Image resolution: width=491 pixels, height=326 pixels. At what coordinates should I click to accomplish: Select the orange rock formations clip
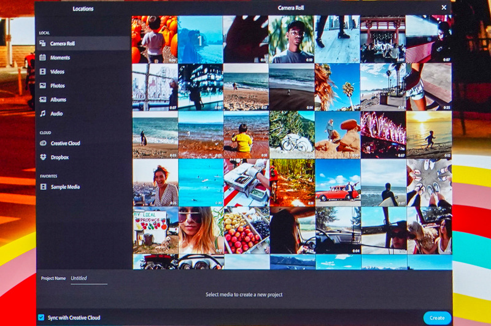point(338,135)
